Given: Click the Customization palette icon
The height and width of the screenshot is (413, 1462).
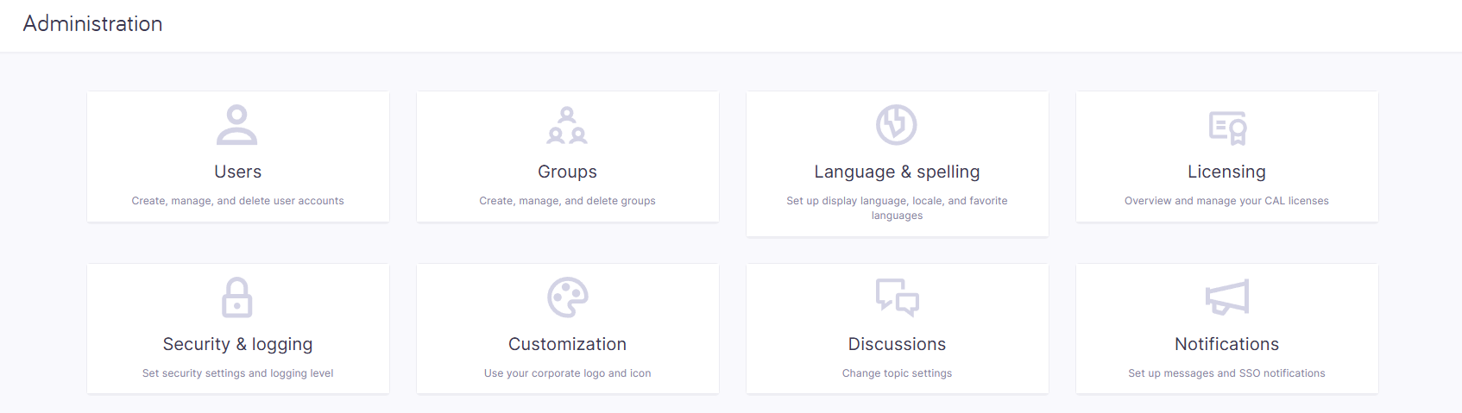Looking at the screenshot, I should [x=567, y=297].
